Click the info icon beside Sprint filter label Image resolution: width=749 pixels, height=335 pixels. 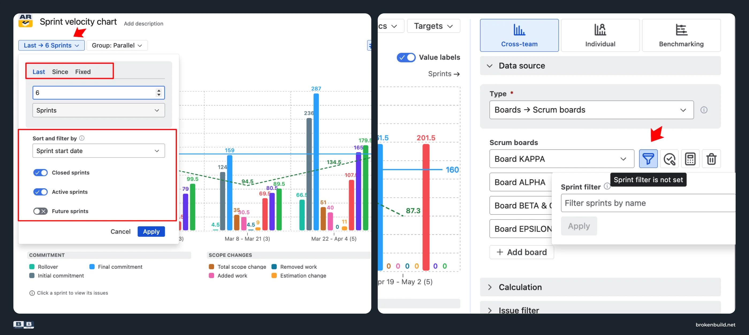pyautogui.click(x=607, y=186)
